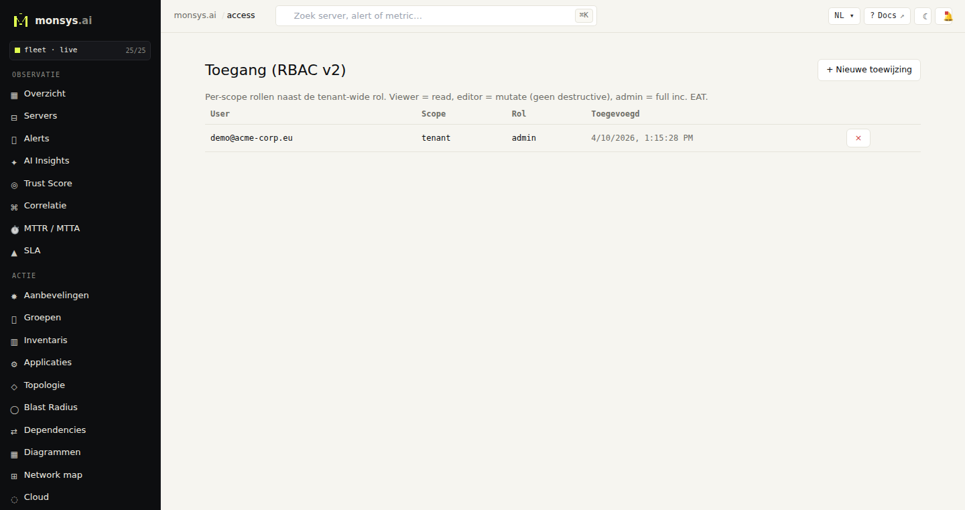Click the Trust Score target icon
The height and width of the screenshot is (510, 965).
click(x=14, y=184)
